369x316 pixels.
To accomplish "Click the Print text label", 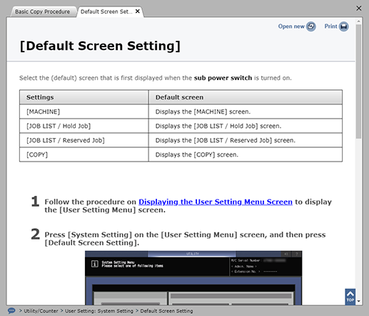I will [330, 26].
